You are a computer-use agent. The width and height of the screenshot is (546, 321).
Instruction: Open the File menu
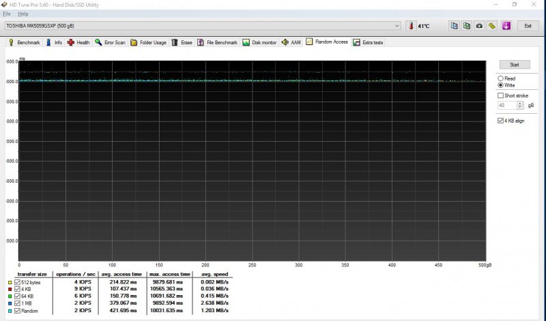[x=7, y=14]
